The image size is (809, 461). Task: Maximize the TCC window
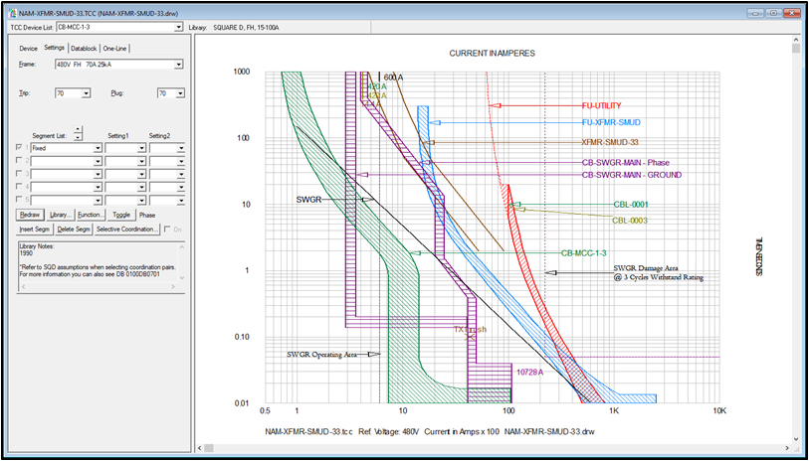772,11
